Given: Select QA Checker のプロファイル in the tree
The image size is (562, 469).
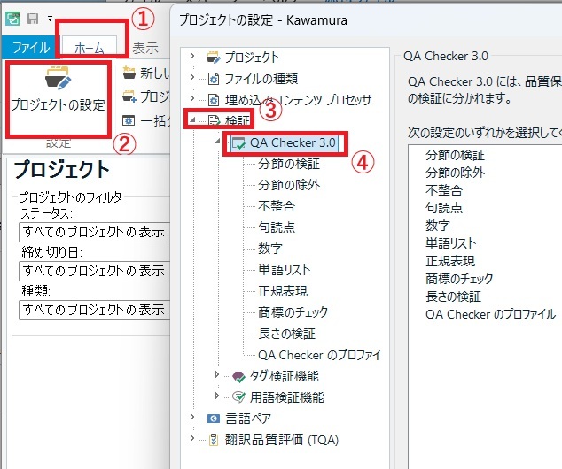Looking at the screenshot, I should [320, 355].
